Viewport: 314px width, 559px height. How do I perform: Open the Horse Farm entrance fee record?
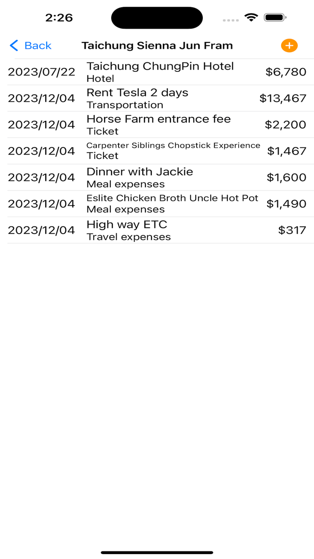(157, 124)
